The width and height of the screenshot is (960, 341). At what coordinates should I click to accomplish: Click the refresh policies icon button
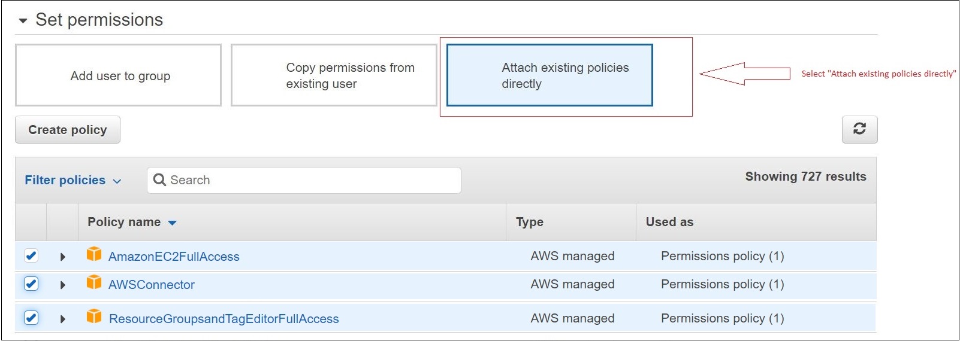(x=859, y=129)
